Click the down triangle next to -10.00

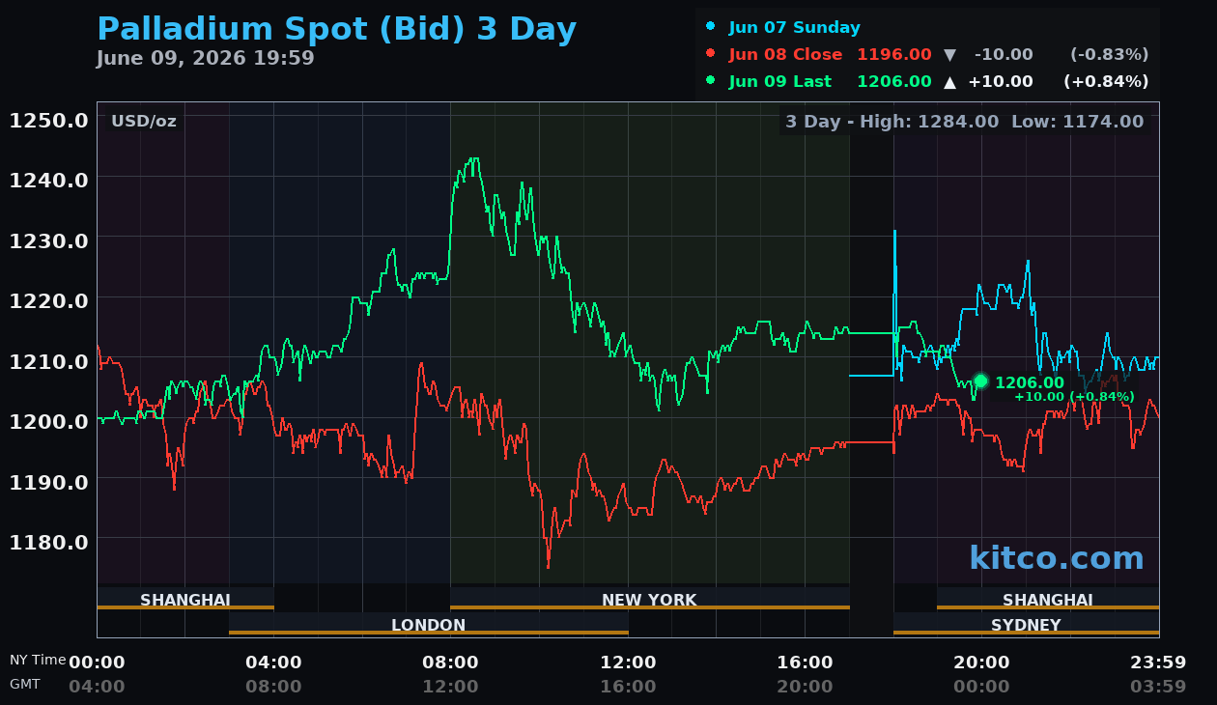(949, 55)
